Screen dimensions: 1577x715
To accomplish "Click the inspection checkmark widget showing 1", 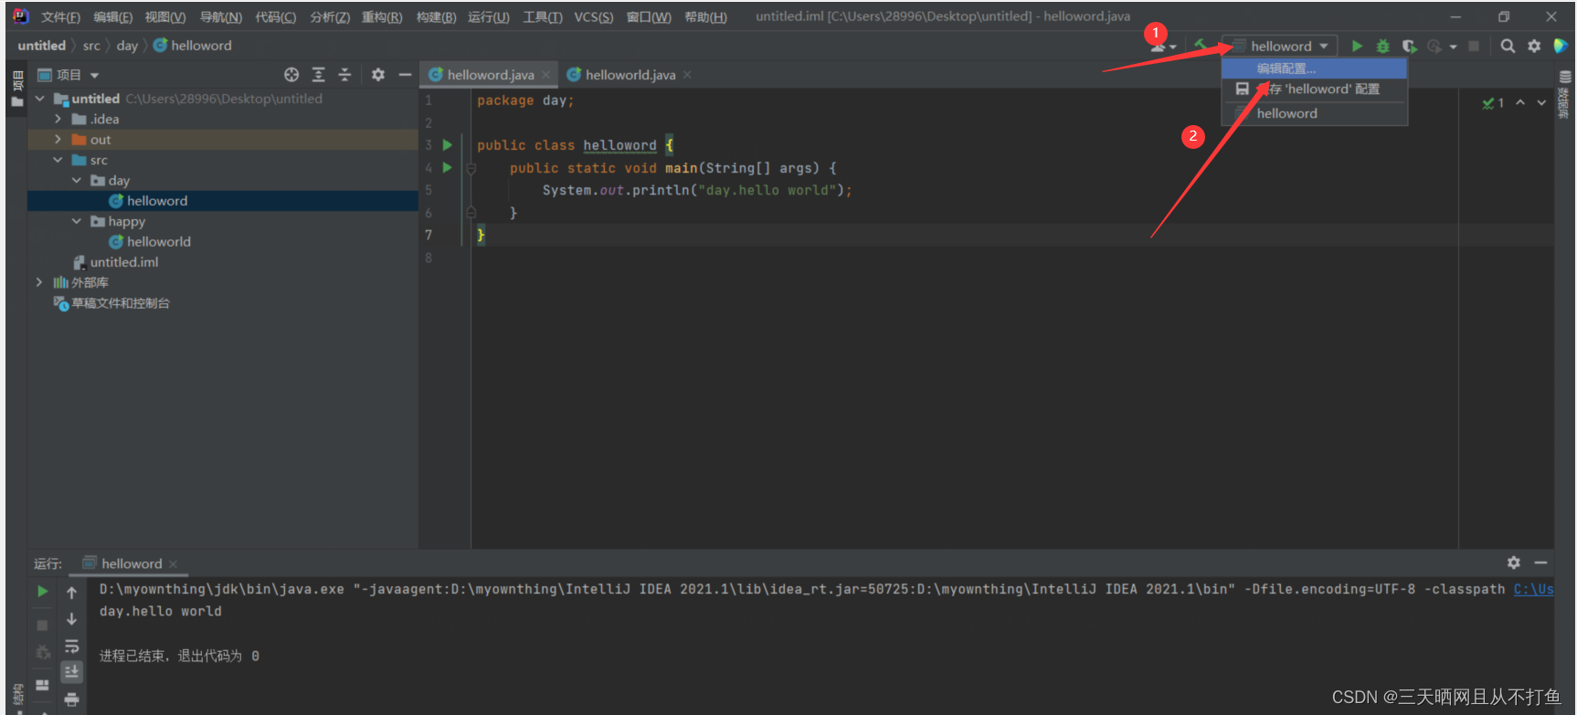I will 1493,102.
